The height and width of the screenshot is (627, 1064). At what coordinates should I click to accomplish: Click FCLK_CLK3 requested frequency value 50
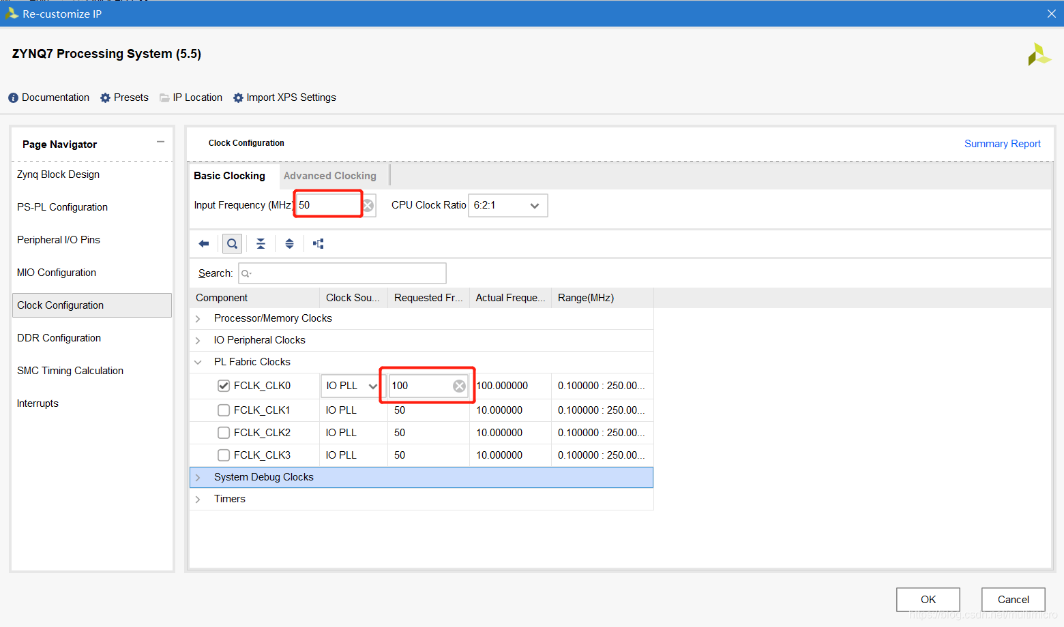click(x=400, y=455)
